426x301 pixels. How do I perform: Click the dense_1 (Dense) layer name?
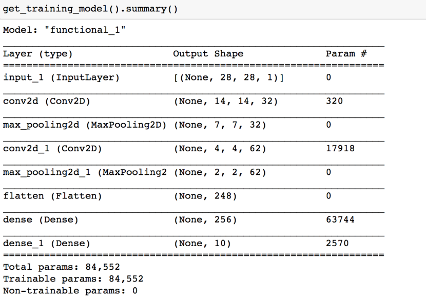click(x=47, y=244)
